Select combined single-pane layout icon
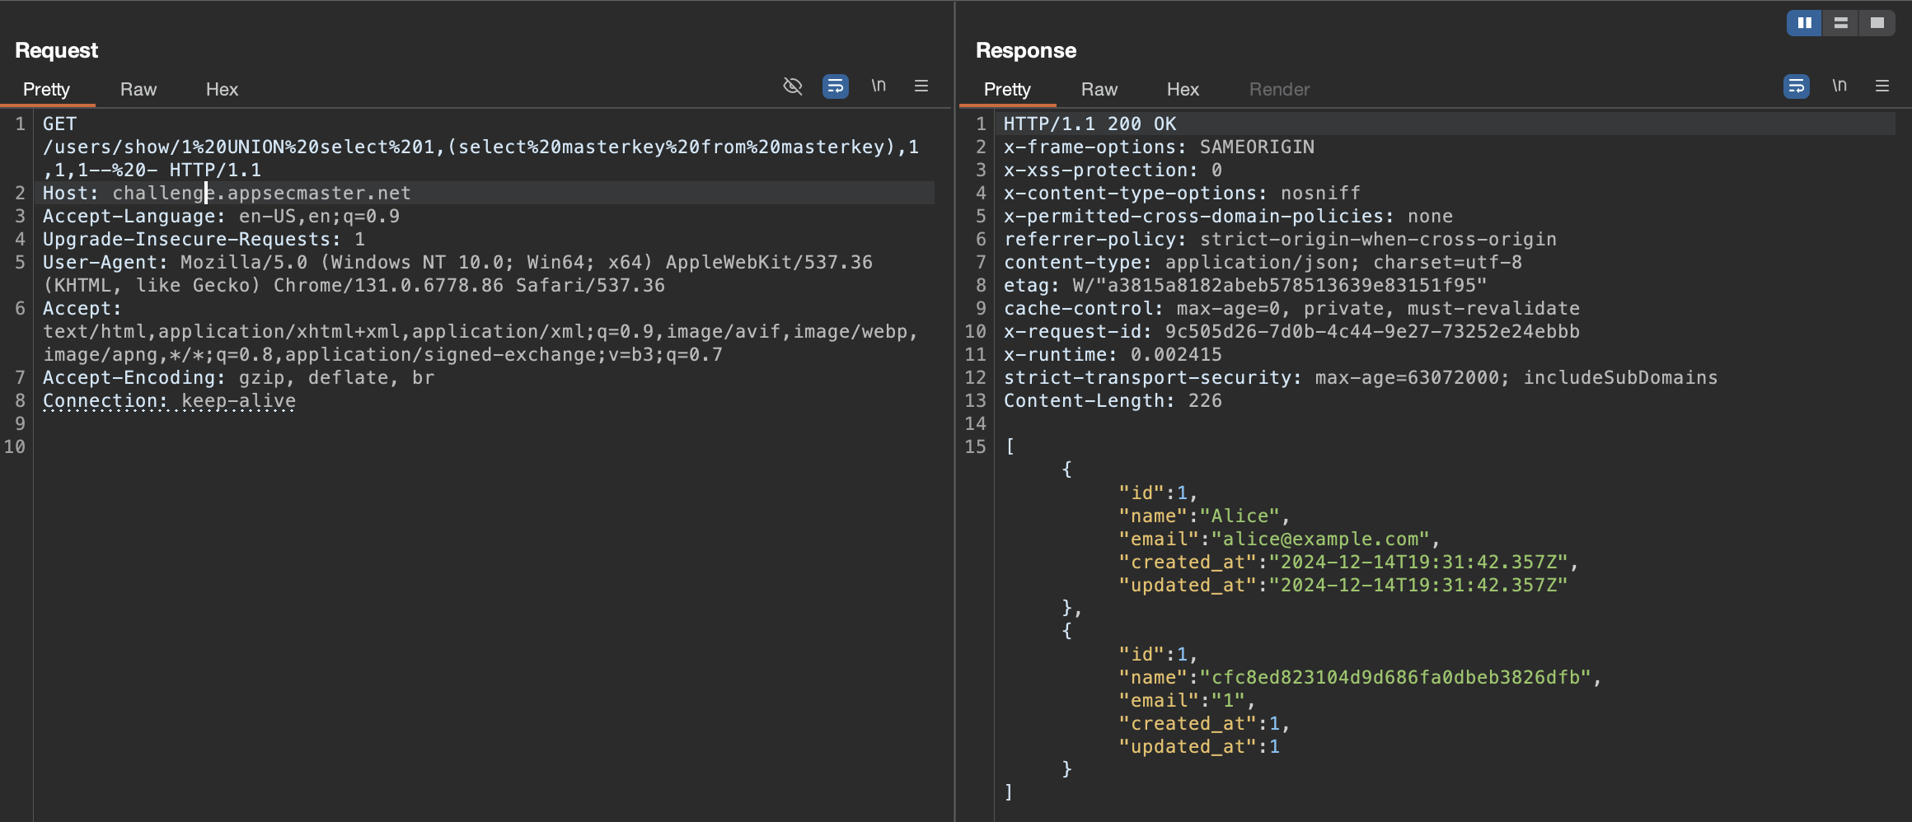 click(x=1877, y=23)
